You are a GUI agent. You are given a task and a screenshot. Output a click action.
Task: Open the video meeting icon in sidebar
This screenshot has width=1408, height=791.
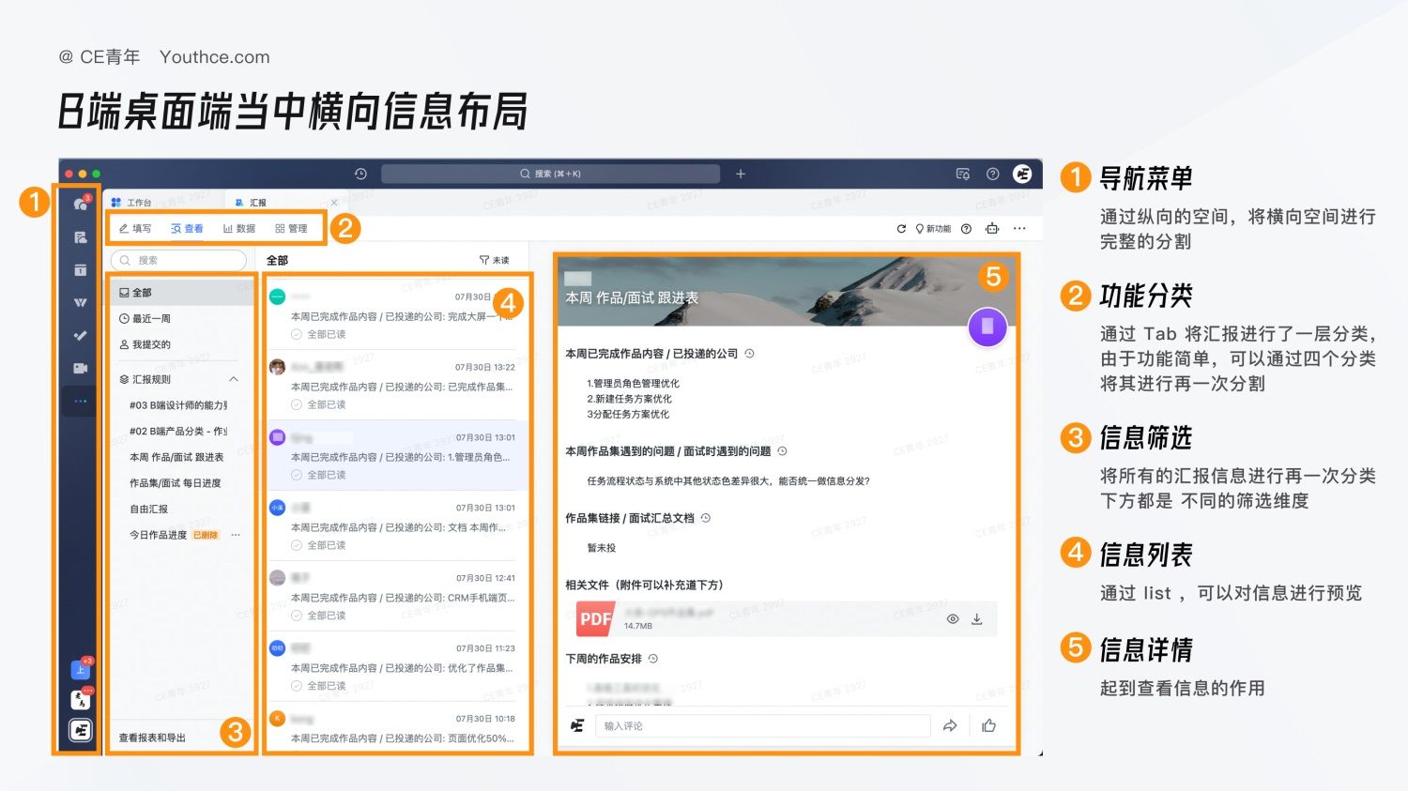click(x=81, y=369)
